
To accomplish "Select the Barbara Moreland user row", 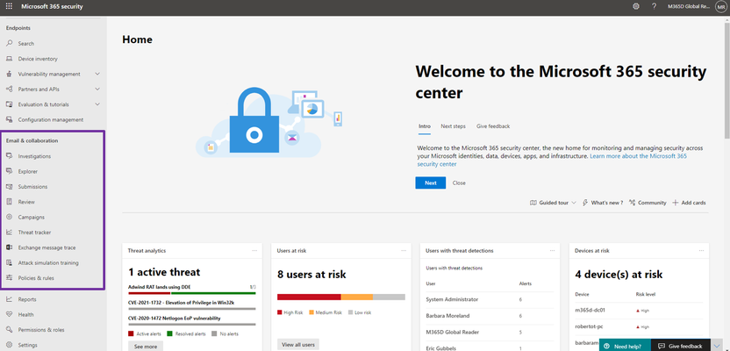I will point(490,316).
